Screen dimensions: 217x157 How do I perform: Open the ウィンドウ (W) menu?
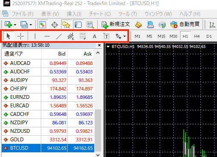158,14
